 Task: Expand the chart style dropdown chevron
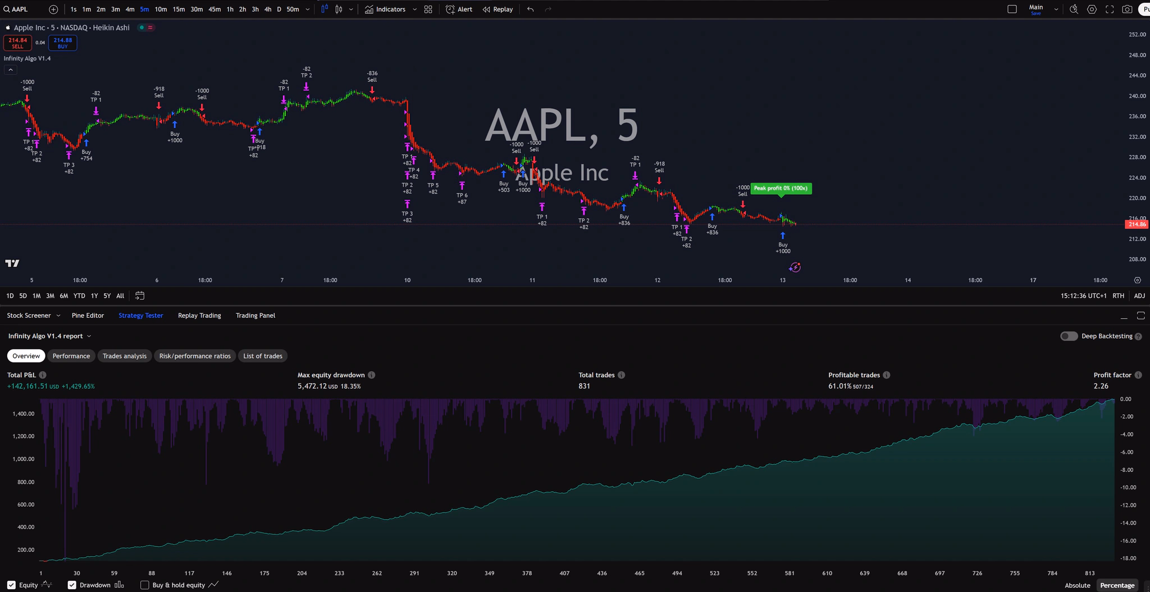point(350,9)
